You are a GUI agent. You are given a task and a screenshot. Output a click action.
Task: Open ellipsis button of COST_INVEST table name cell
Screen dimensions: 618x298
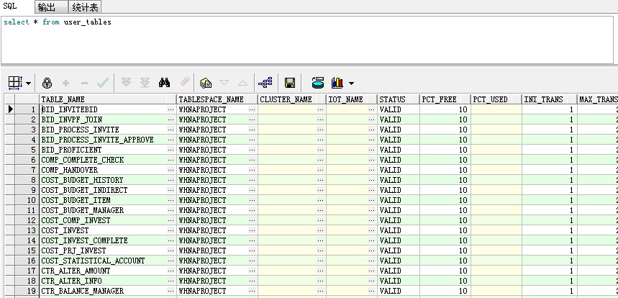tap(171, 230)
